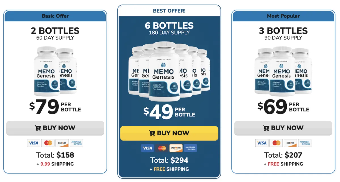
Task: Select the Mastercard icon on the 6 Bottles card
Action: tap(161, 148)
